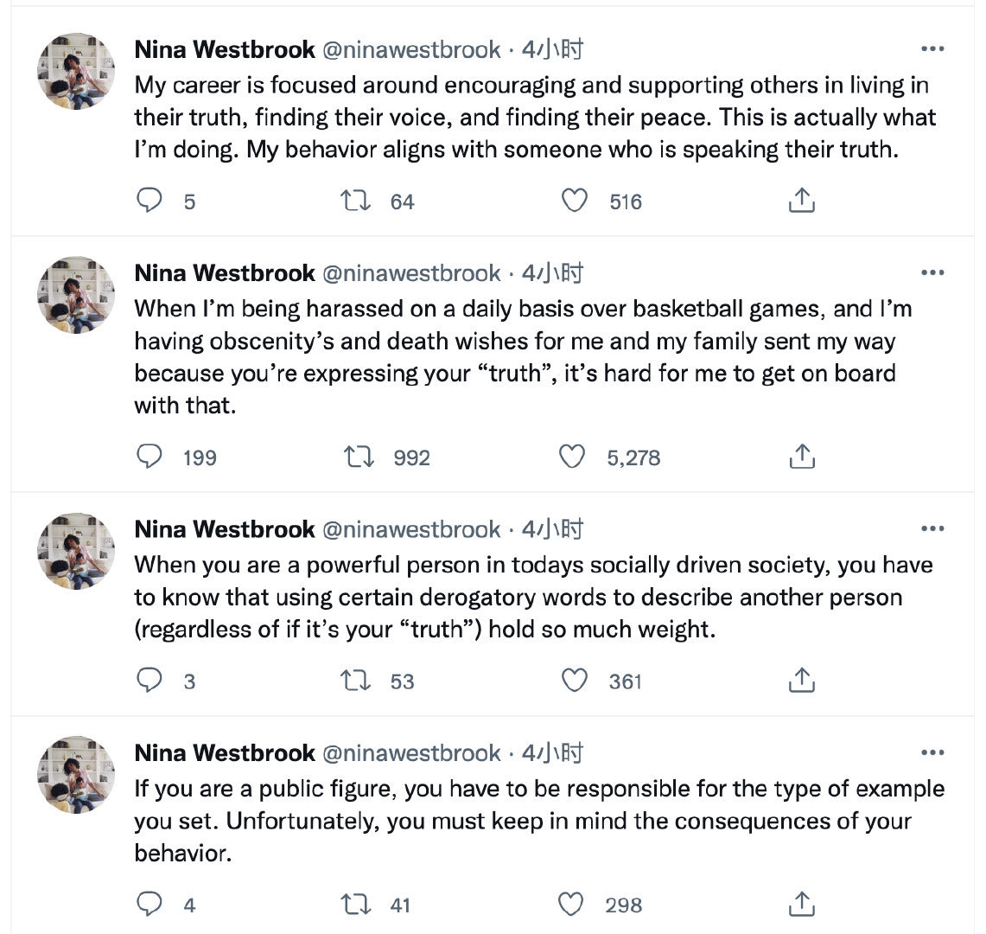Like the tweet with 5,278 likes
This screenshot has width=986, height=934.
[572, 457]
